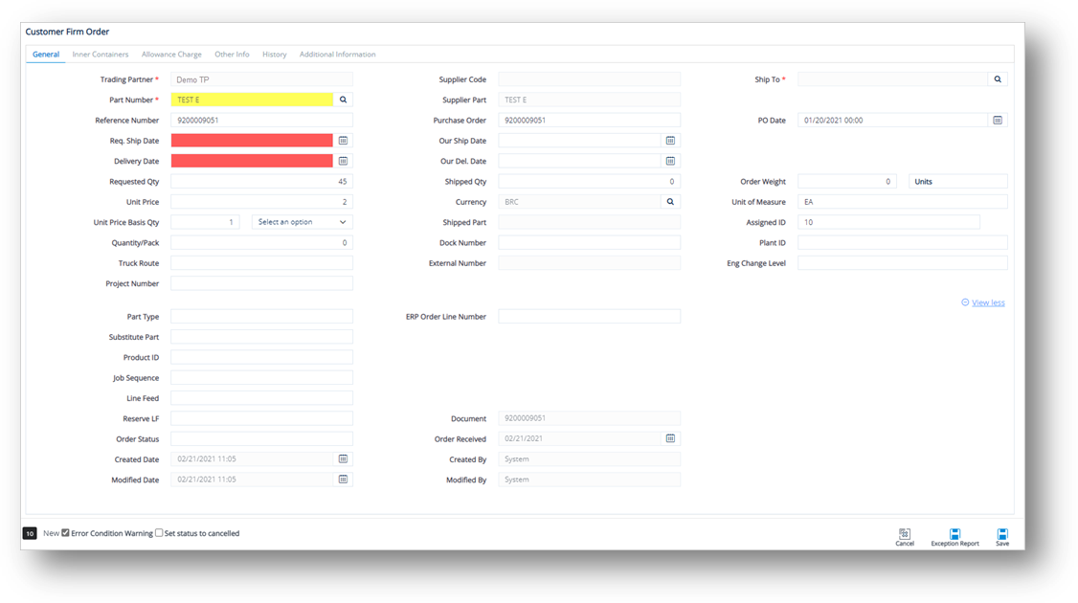
Task: Open the Allowance Charge tab
Action: point(172,55)
